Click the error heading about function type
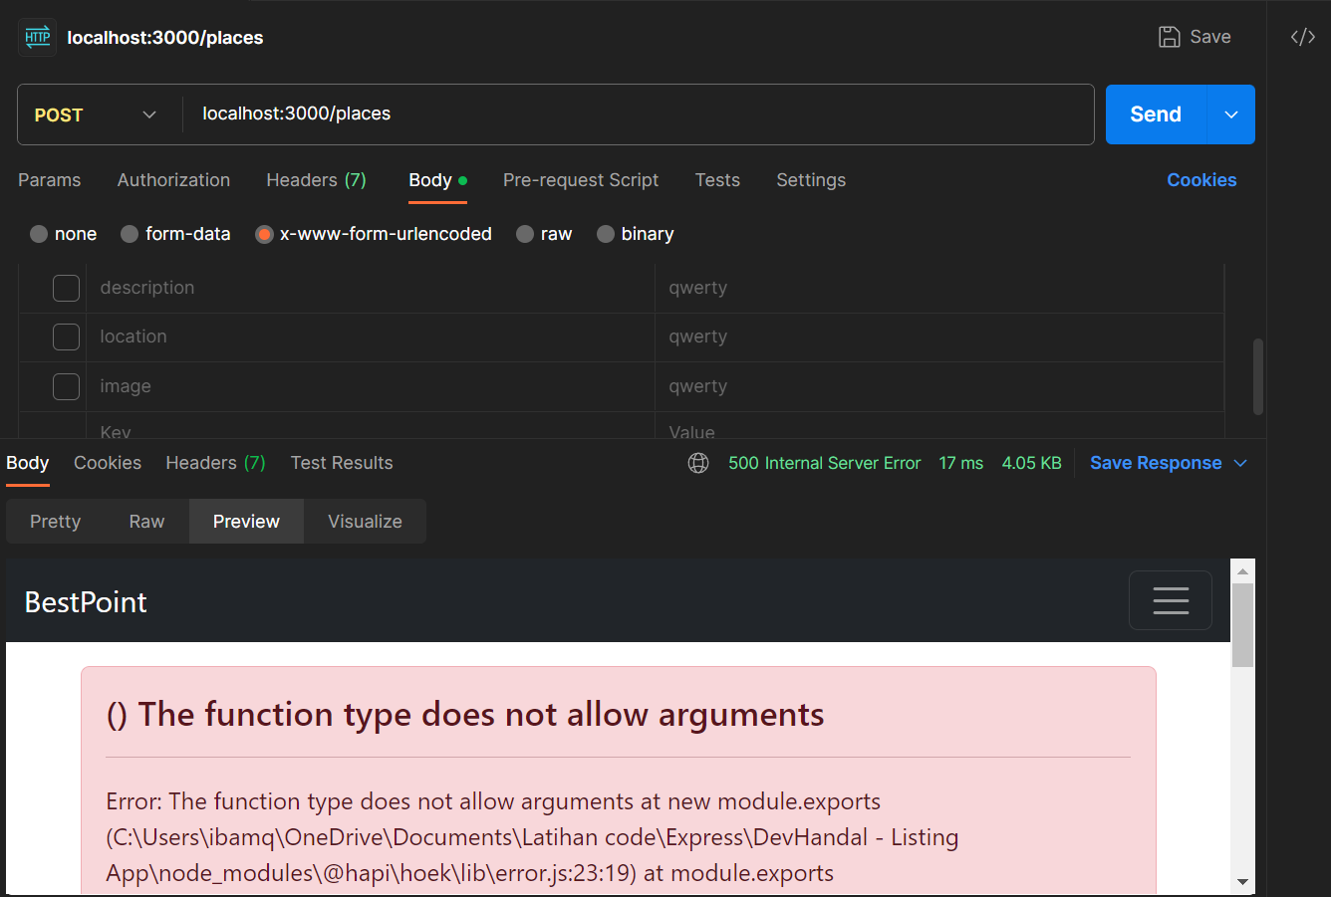 tap(465, 715)
